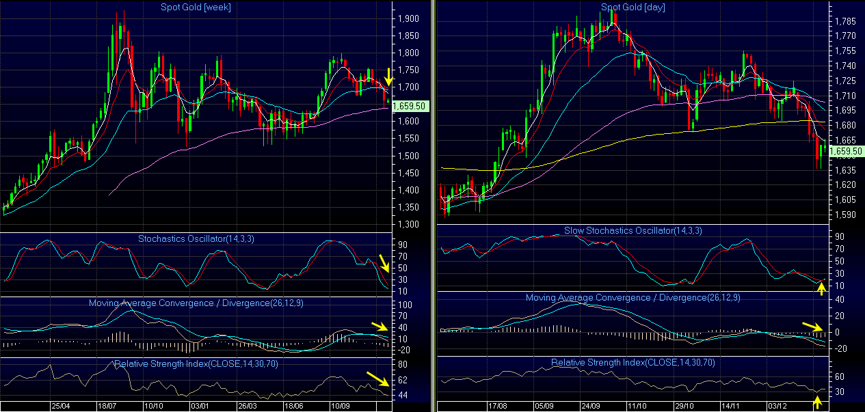Click the 1,659.50 price tag on weekly chart

pos(411,106)
